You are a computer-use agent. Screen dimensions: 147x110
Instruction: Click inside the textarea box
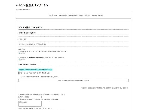30,104
